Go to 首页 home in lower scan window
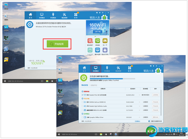Image resolution: width=188 pixels, height=139 pixels. (x=84, y=69)
